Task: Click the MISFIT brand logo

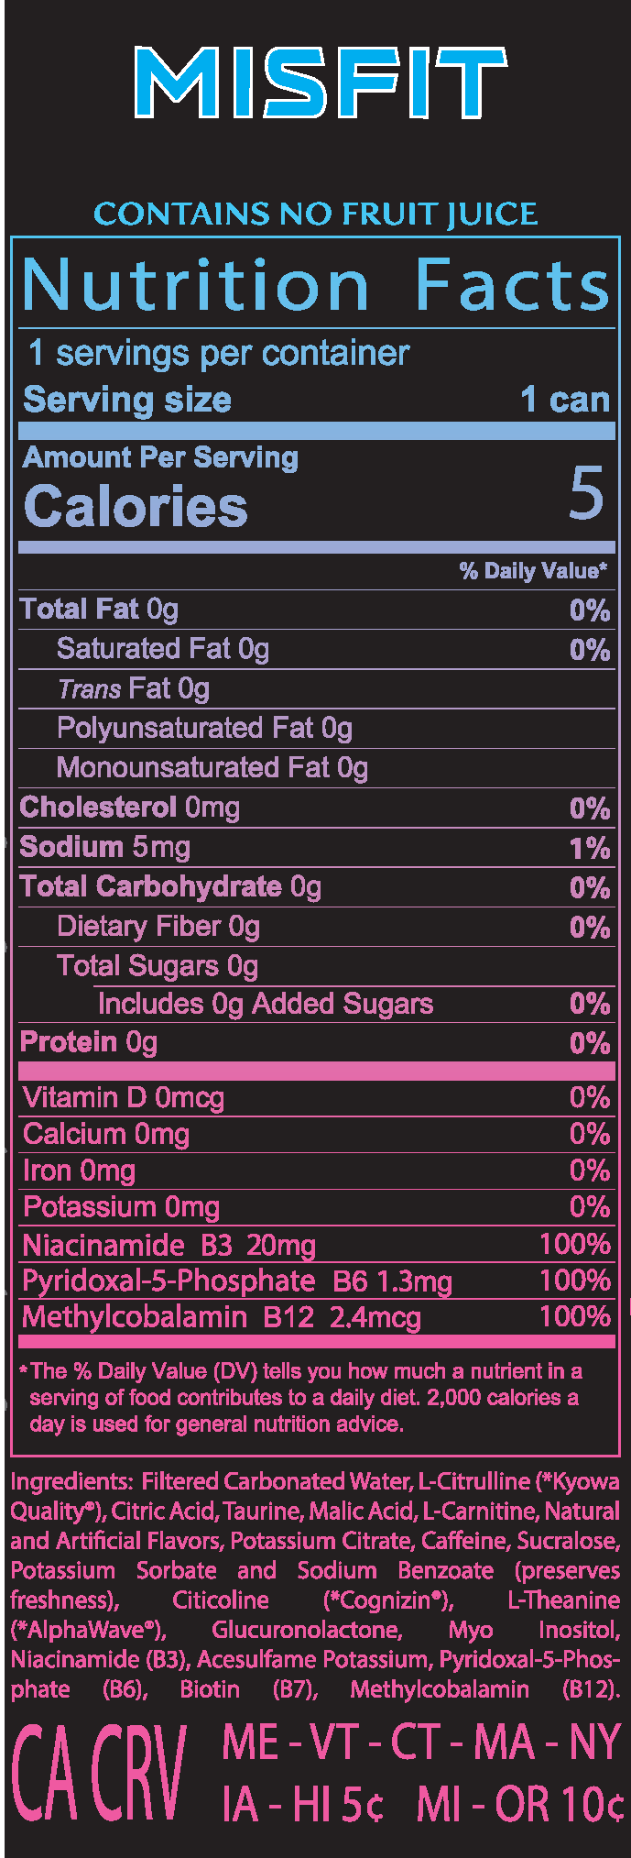Action: 320,82
